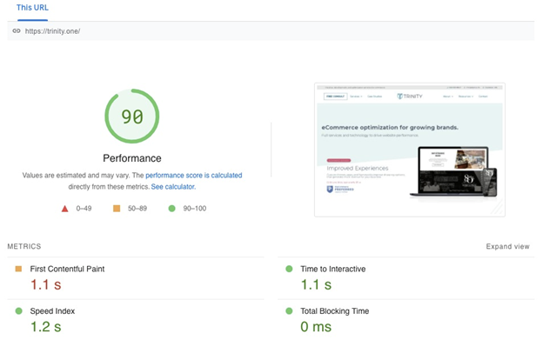Click the orange square 50–89 legend icon
Screen dimensions: 543x340
117,208
